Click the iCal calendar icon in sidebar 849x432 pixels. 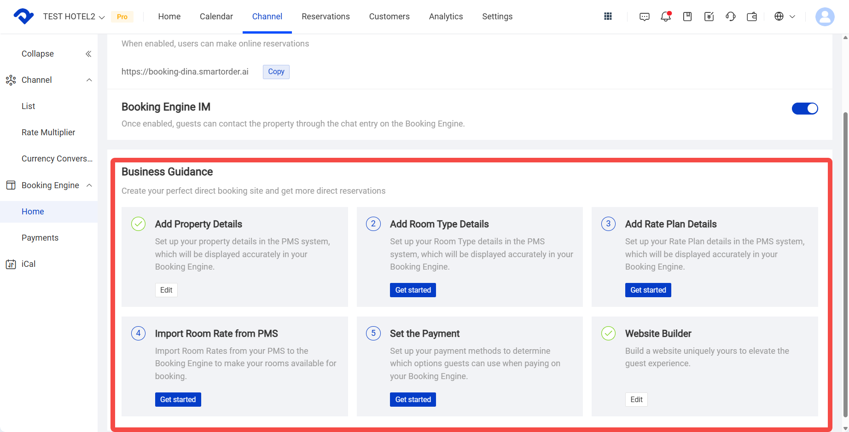[x=11, y=264]
